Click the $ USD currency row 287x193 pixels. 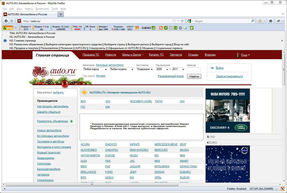(244, 137)
